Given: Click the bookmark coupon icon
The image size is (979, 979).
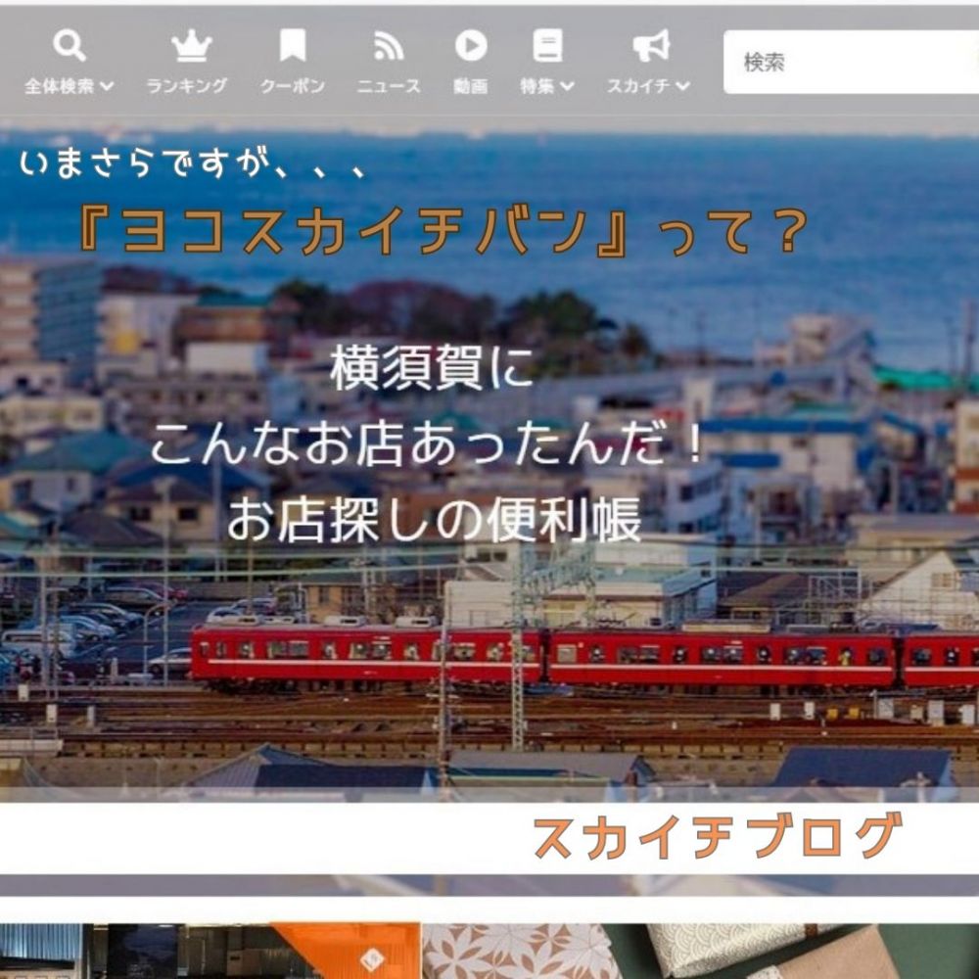Looking at the screenshot, I should (292, 46).
